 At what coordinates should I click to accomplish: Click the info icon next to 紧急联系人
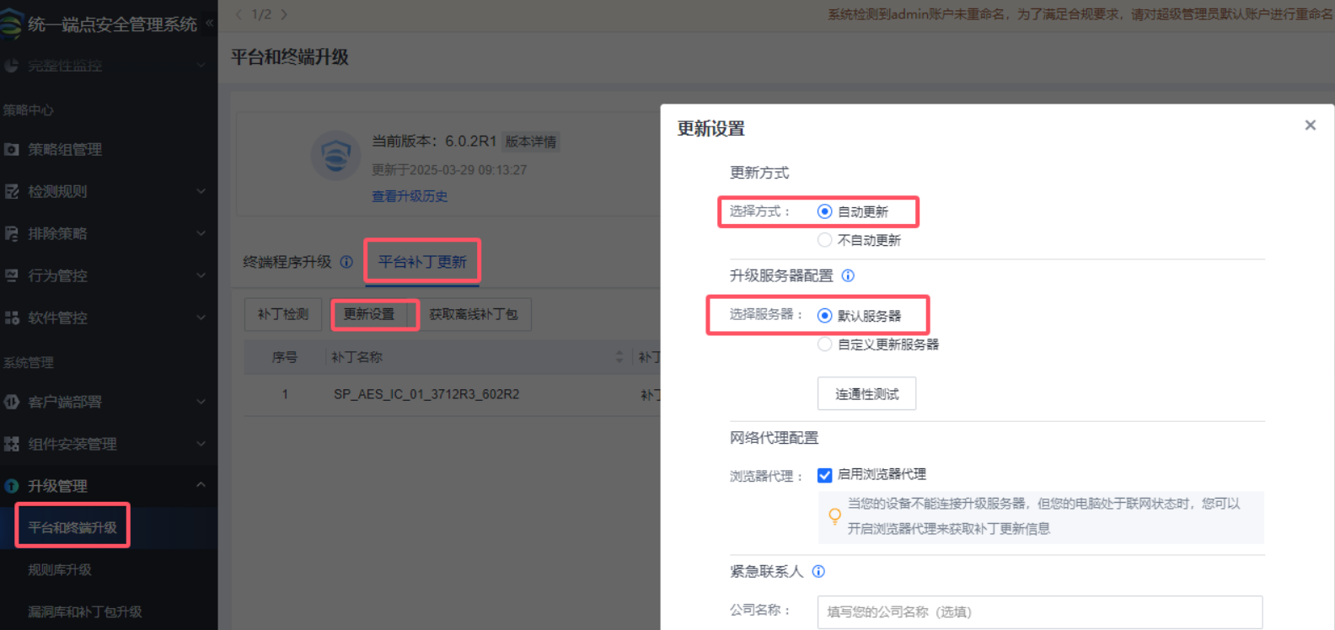tap(818, 571)
